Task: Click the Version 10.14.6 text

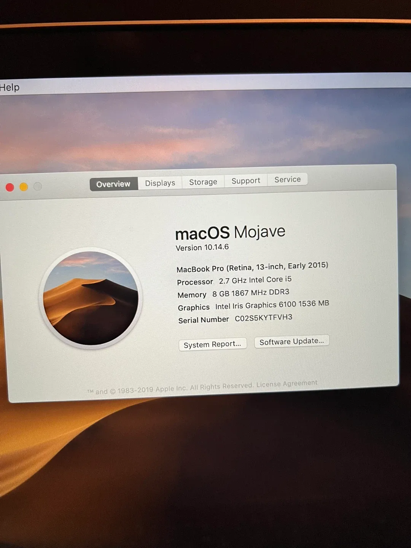Action: [x=202, y=247]
